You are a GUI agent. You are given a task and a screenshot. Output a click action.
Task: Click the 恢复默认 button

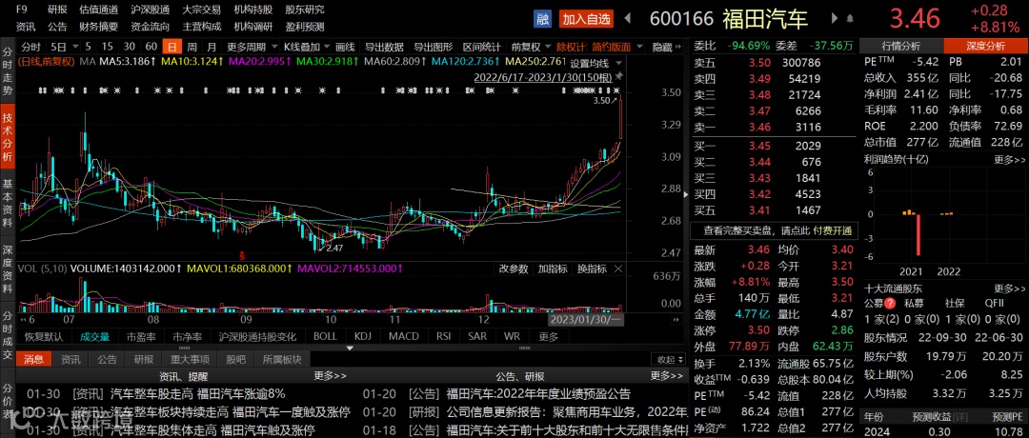(x=44, y=336)
